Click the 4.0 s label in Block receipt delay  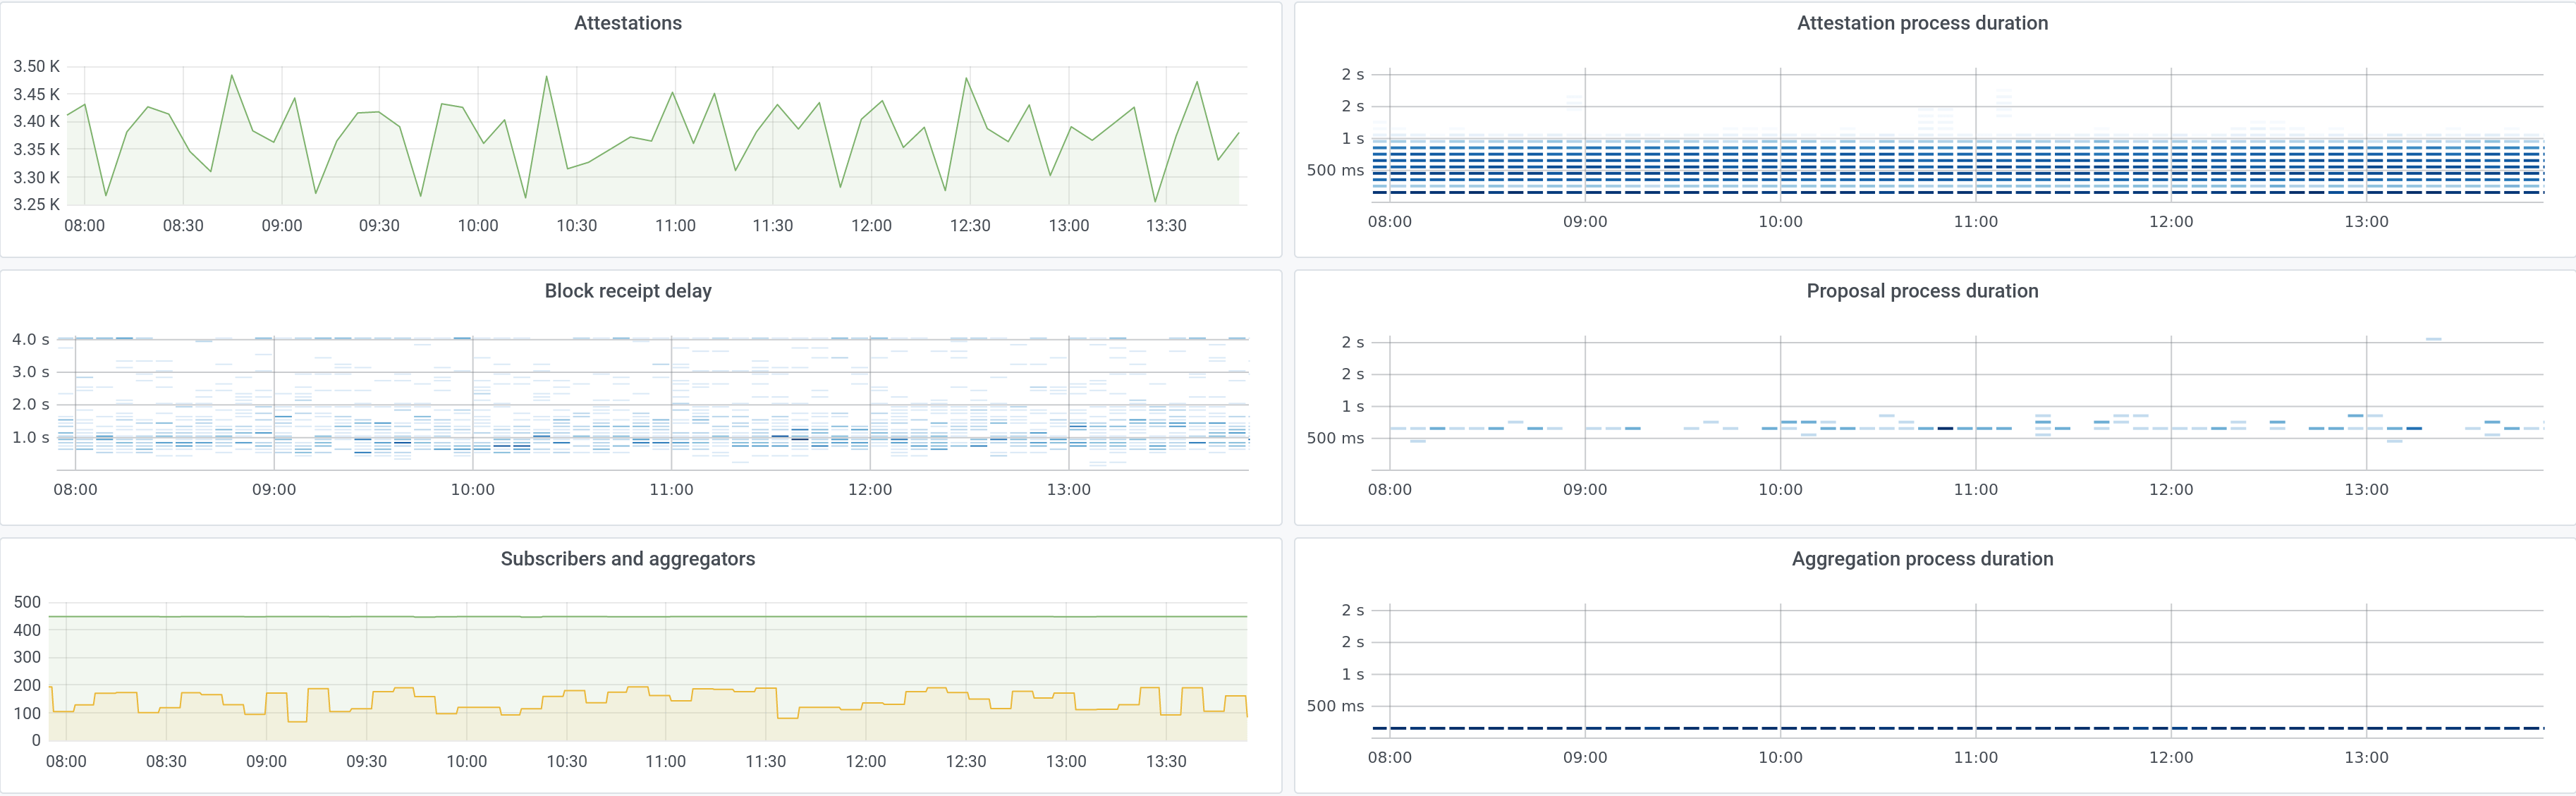pos(31,340)
